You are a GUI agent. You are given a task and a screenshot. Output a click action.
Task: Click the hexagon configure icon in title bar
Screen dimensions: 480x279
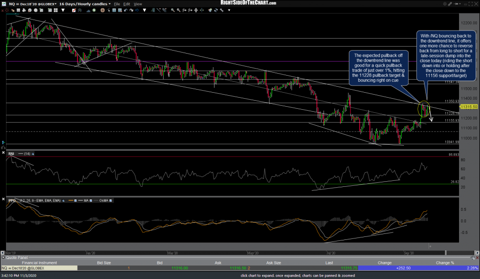click(444, 4)
